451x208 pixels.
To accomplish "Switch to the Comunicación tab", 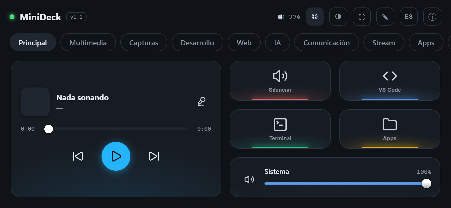I will 327,42.
